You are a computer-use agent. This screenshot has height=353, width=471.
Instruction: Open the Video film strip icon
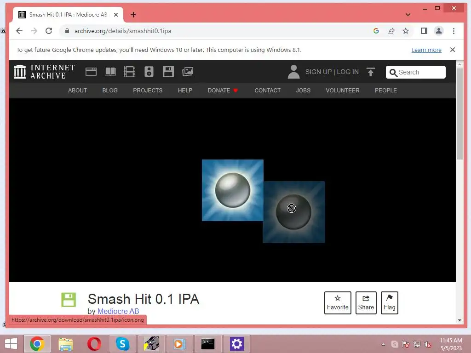(x=129, y=72)
